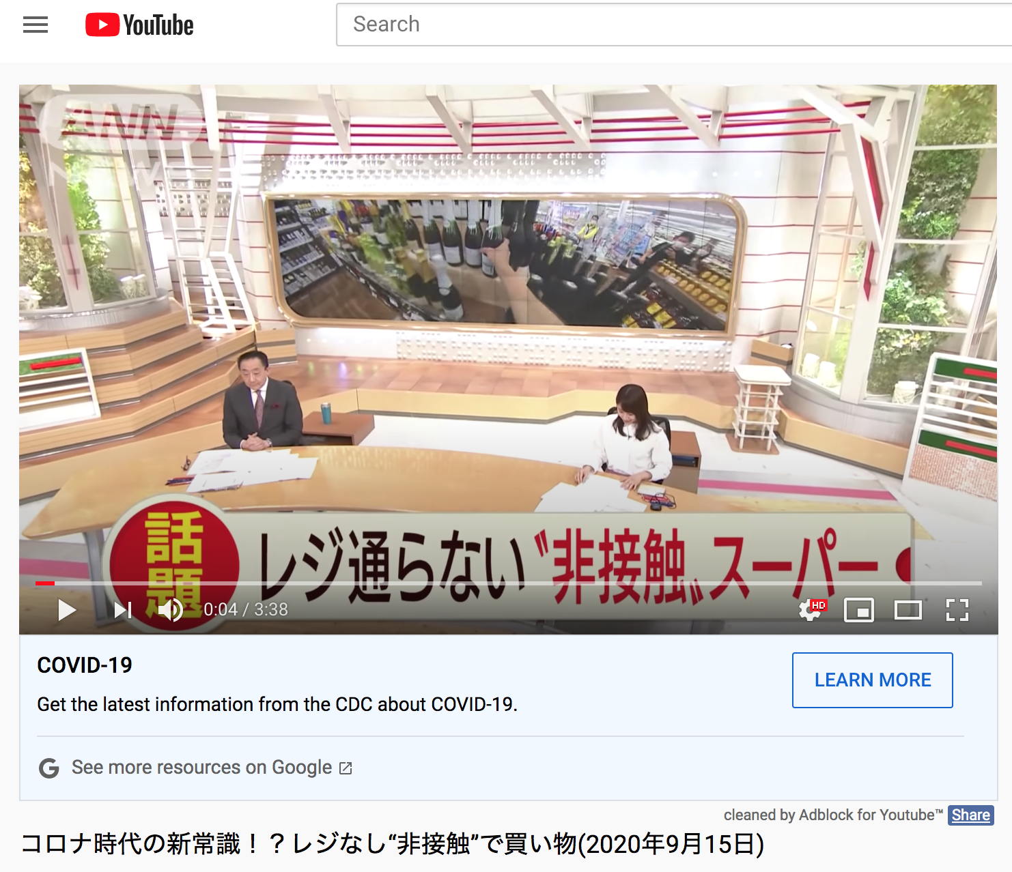The width and height of the screenshot is (1012, 872).
Task: Click the COVID-19 info panel heading
Action: [x=85, y=665]
